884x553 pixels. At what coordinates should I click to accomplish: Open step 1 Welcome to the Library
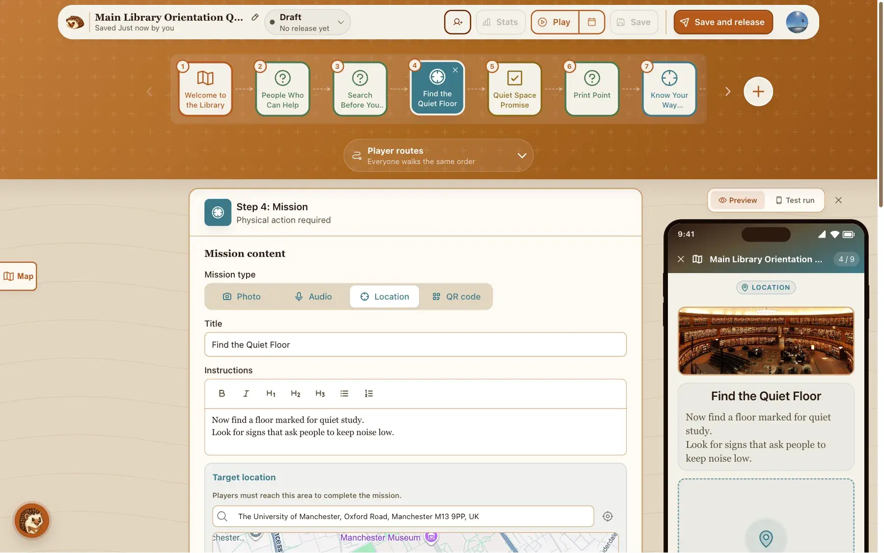[205, 89]
